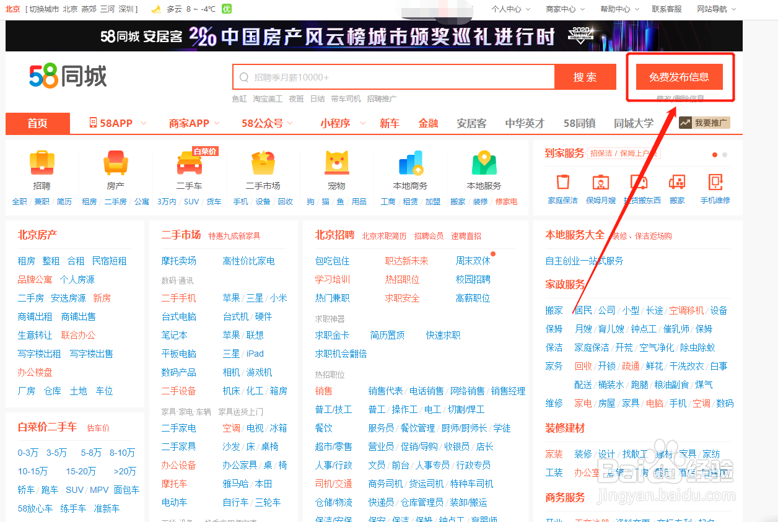
Task: Expand the 58公众号 nav dropdown arrow
Action: coord(290,123)
